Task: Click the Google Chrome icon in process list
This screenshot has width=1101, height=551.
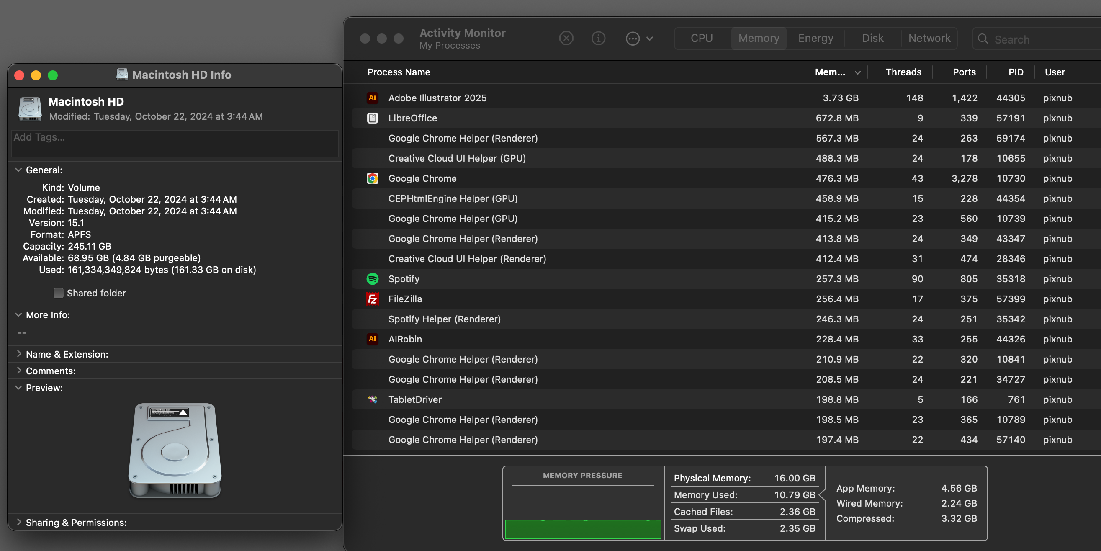Action: pos(372,178)
